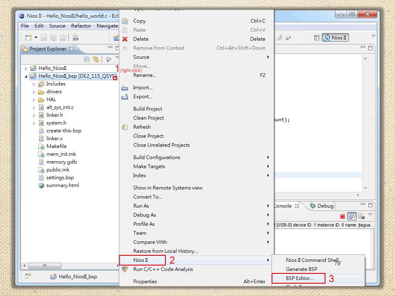Choose Copy from context menu
This screenshot has height=296, width=395.
pyautogui.click(x=197, y=21)
